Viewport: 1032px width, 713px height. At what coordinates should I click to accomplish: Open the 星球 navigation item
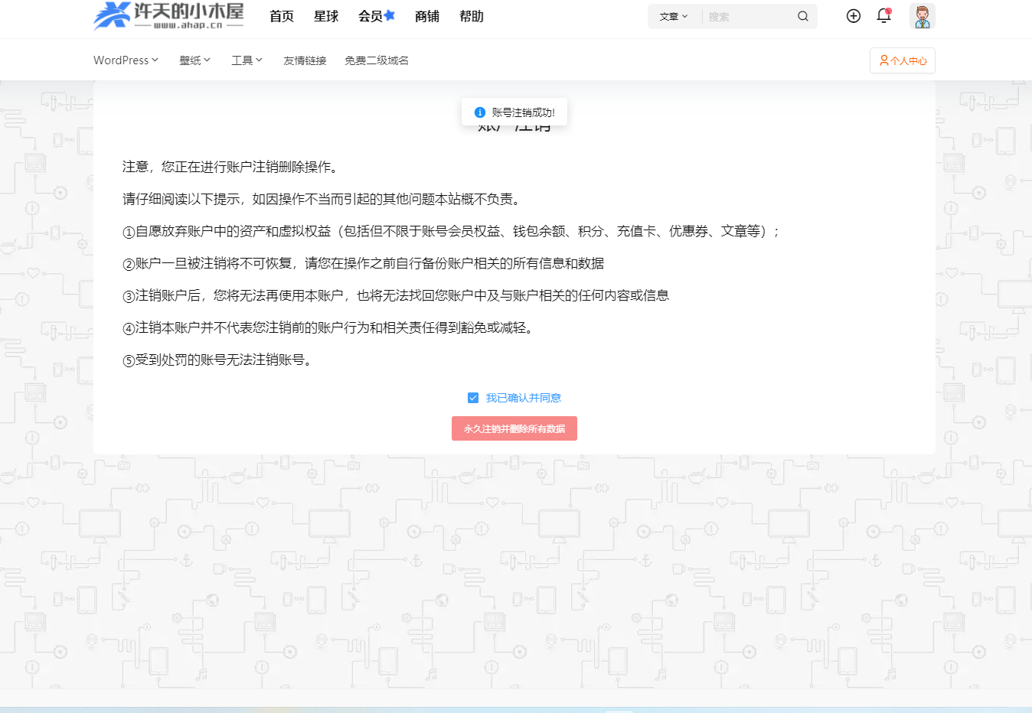[326, 16]
